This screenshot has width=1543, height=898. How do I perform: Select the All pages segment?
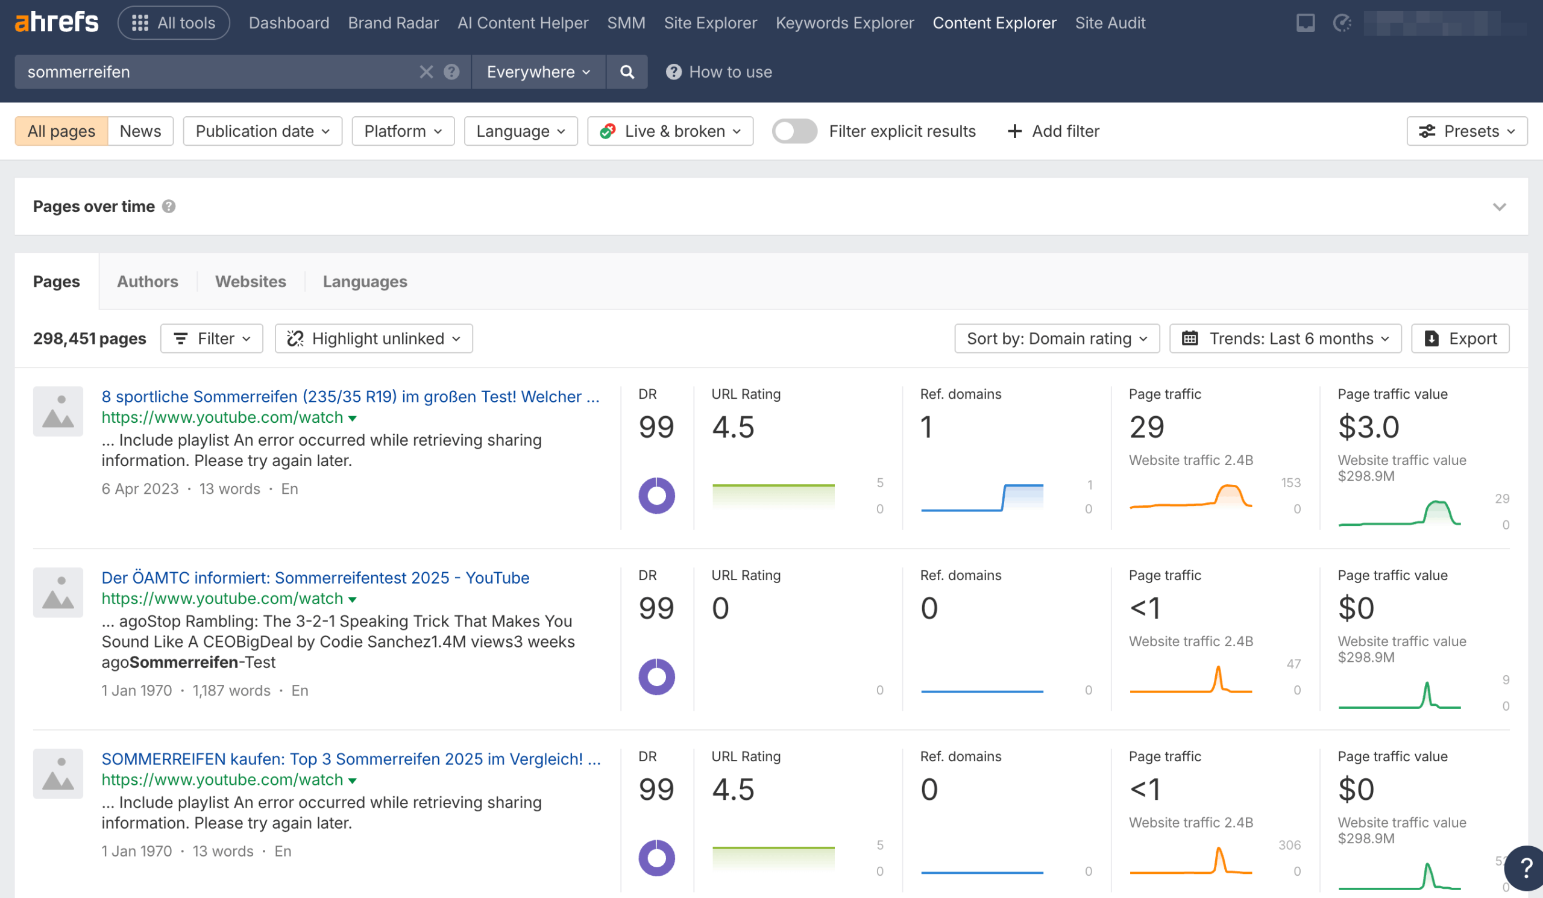61,131
